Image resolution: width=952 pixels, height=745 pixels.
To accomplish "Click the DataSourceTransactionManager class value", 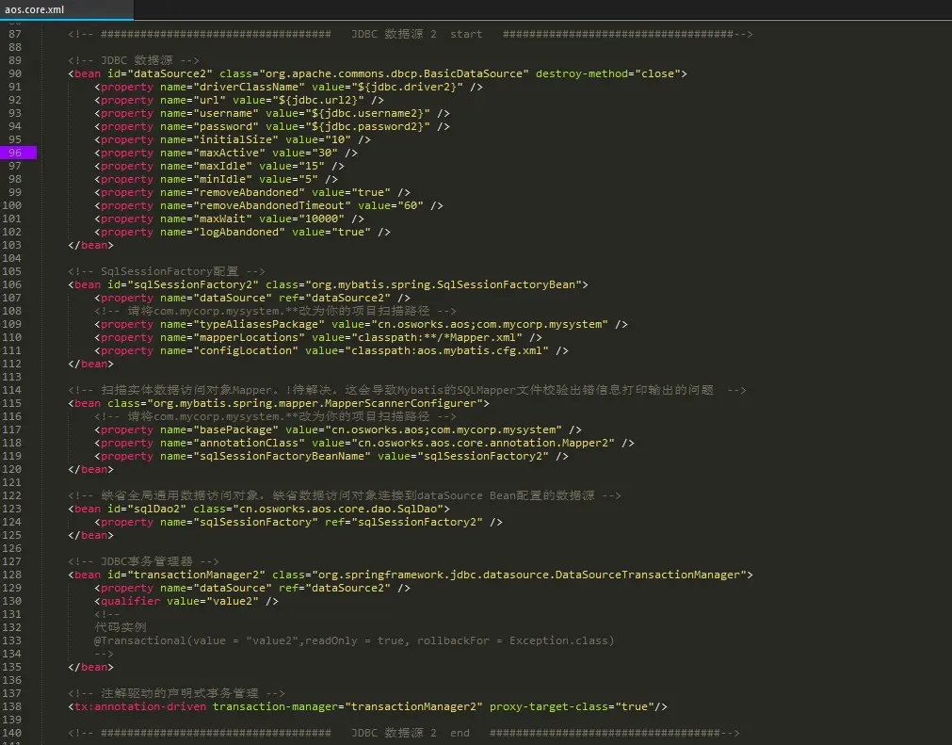I will [x=529, y=575].
